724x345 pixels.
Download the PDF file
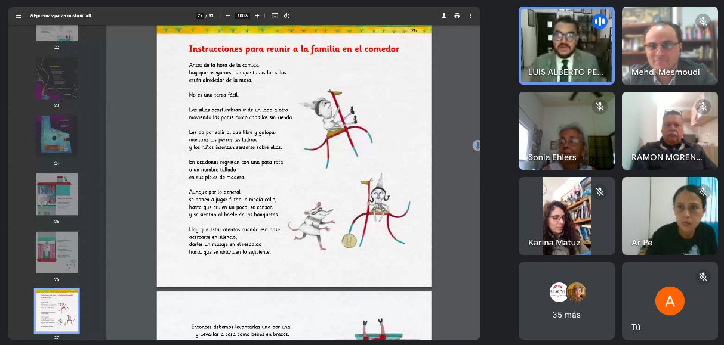click(x=443, y=16)
